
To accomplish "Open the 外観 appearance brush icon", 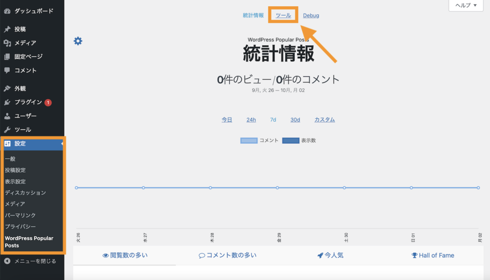I will point(8,88).
